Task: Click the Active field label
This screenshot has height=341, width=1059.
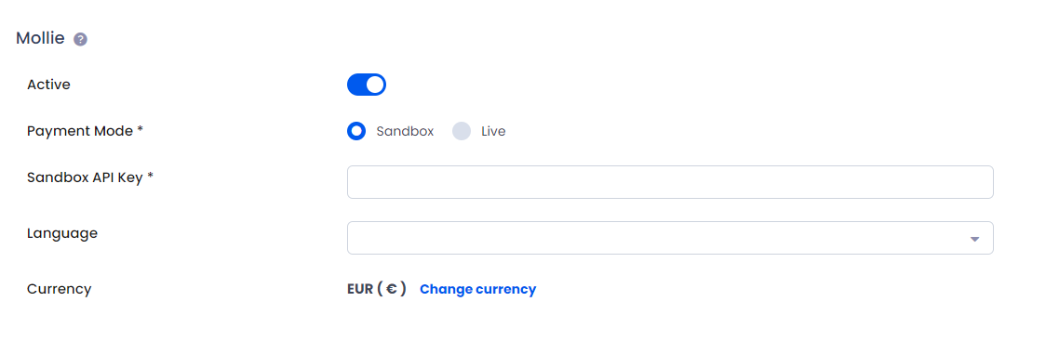Action: click(48, 85)
